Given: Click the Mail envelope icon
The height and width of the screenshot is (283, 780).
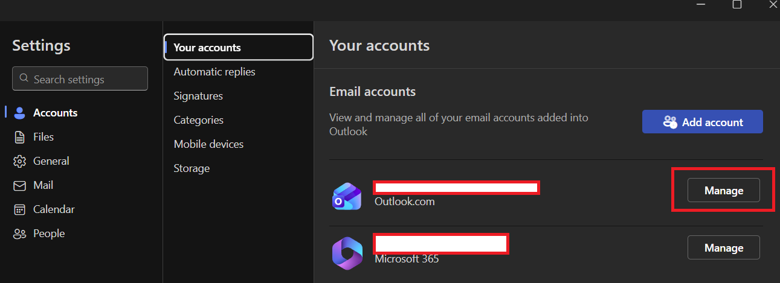Looking at the screenshot, I should coord(20,185).
